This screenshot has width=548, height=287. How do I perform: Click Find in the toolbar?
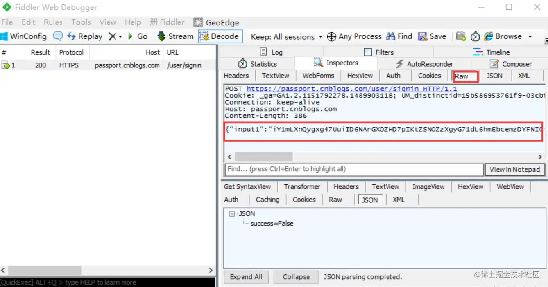tap(399, 36)
